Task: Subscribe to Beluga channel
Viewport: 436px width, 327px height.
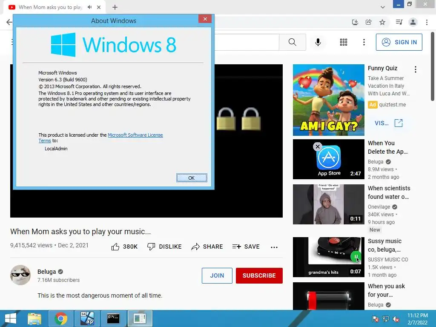Action: (x=259, y=275)
